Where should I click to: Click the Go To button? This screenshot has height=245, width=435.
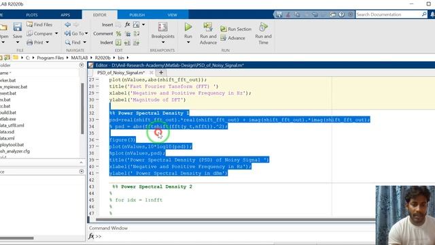(74, 33)
